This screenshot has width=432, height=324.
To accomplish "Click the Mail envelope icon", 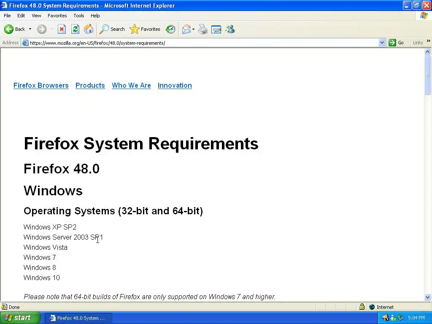I will pyautogui.click(x=186, y=29).
